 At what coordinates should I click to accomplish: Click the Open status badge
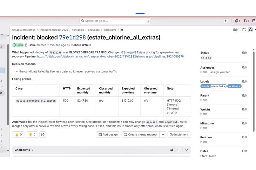pos(18,45)
